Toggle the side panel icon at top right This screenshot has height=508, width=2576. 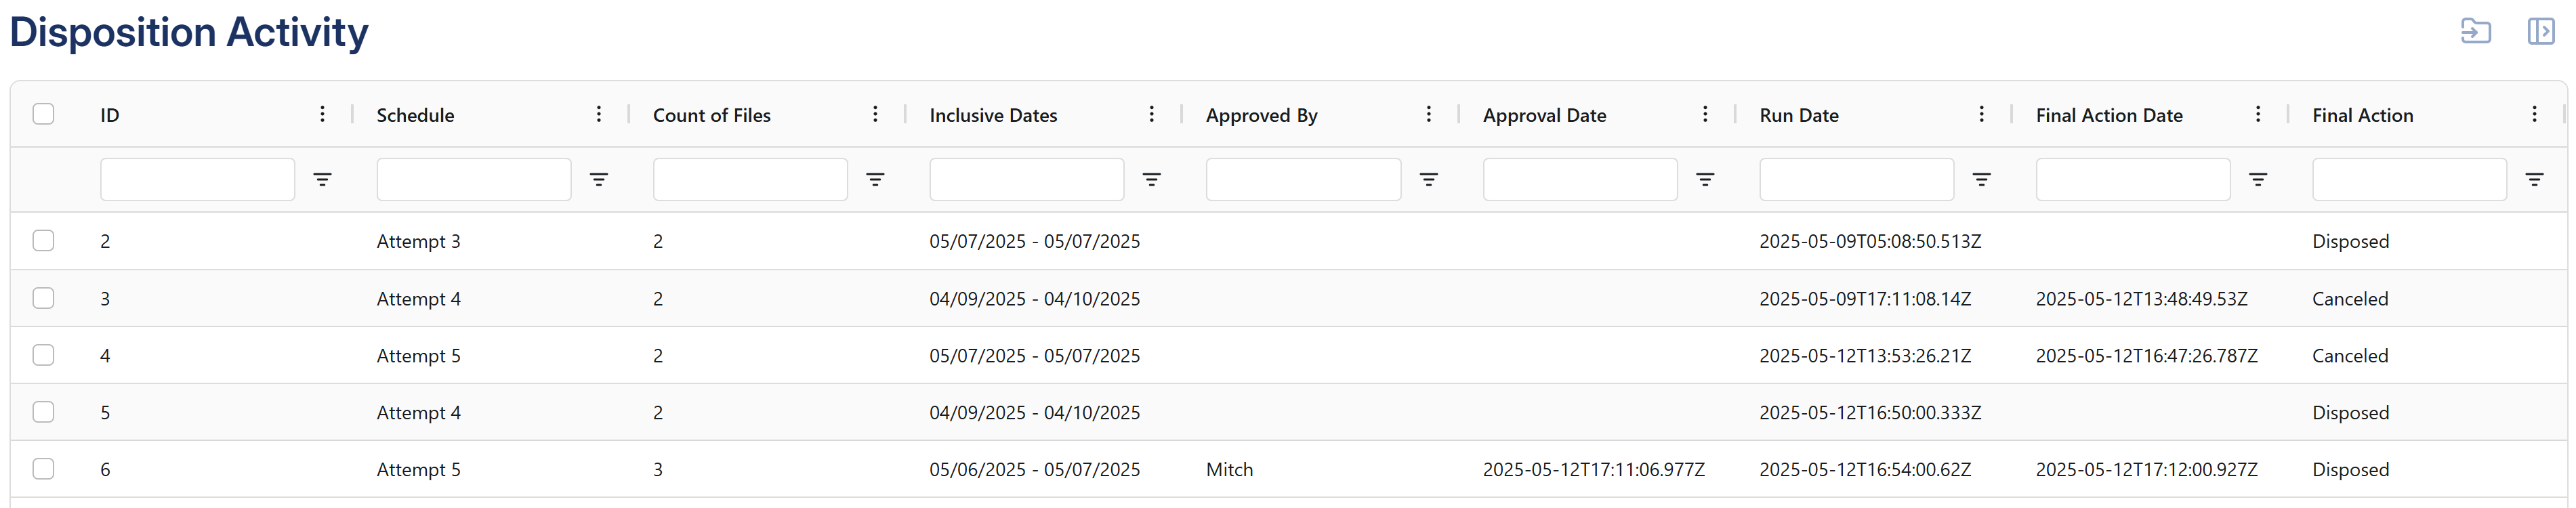pos(2540,32)
